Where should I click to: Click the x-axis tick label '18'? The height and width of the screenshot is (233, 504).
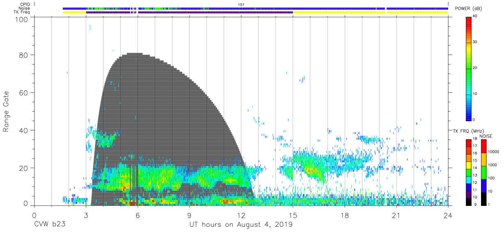(x=344, y=216)
